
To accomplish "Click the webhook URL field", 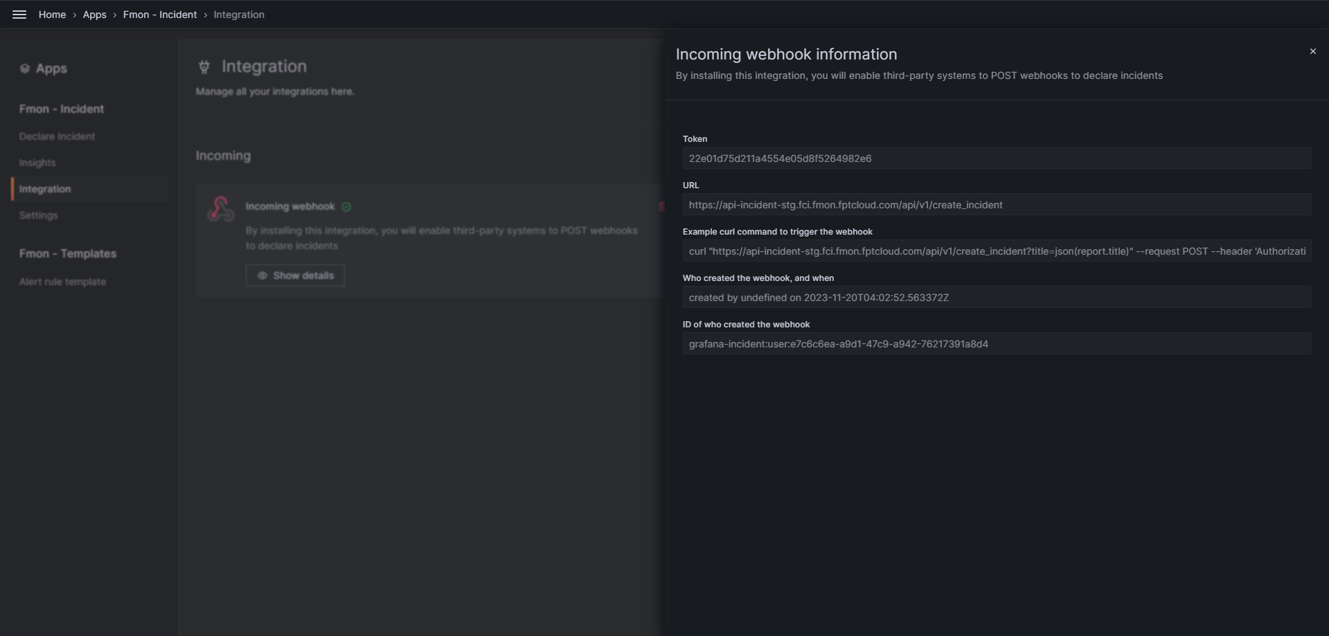I will click(x=996, y=205).
